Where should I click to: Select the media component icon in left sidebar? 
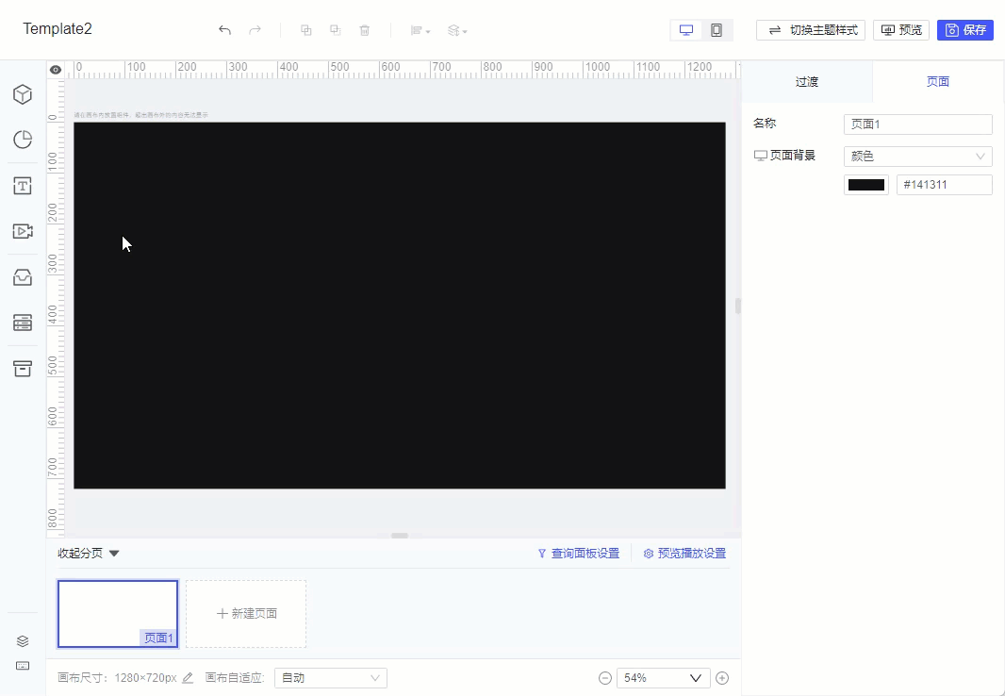point(23,231)
